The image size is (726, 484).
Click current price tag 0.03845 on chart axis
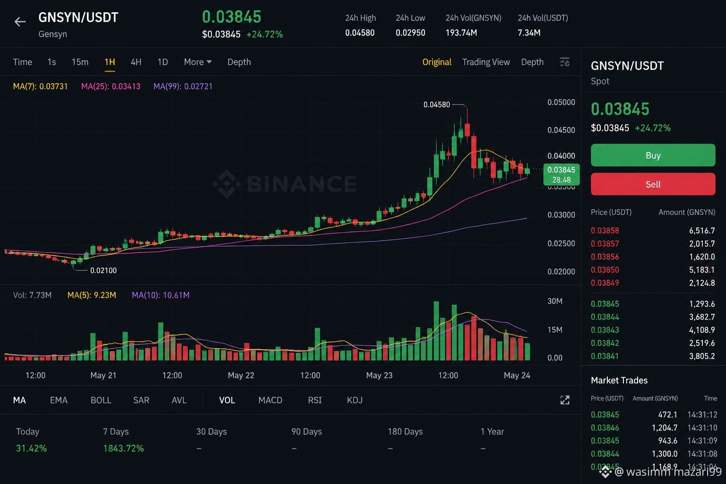pos(561,174)
